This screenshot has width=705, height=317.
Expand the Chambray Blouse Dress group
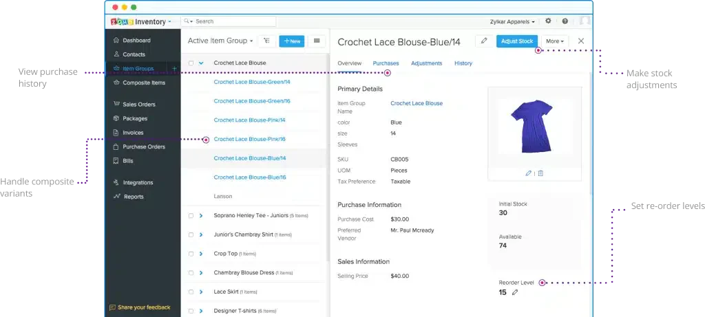point(201,273)
